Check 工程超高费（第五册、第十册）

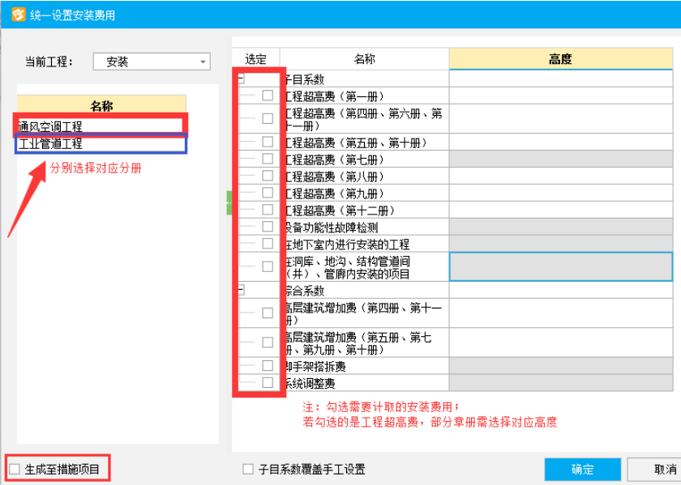(268, 142)
